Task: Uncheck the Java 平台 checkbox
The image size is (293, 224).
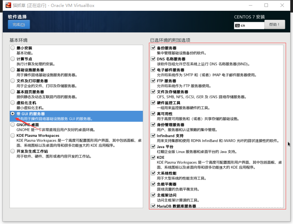Action: point(153,147)
